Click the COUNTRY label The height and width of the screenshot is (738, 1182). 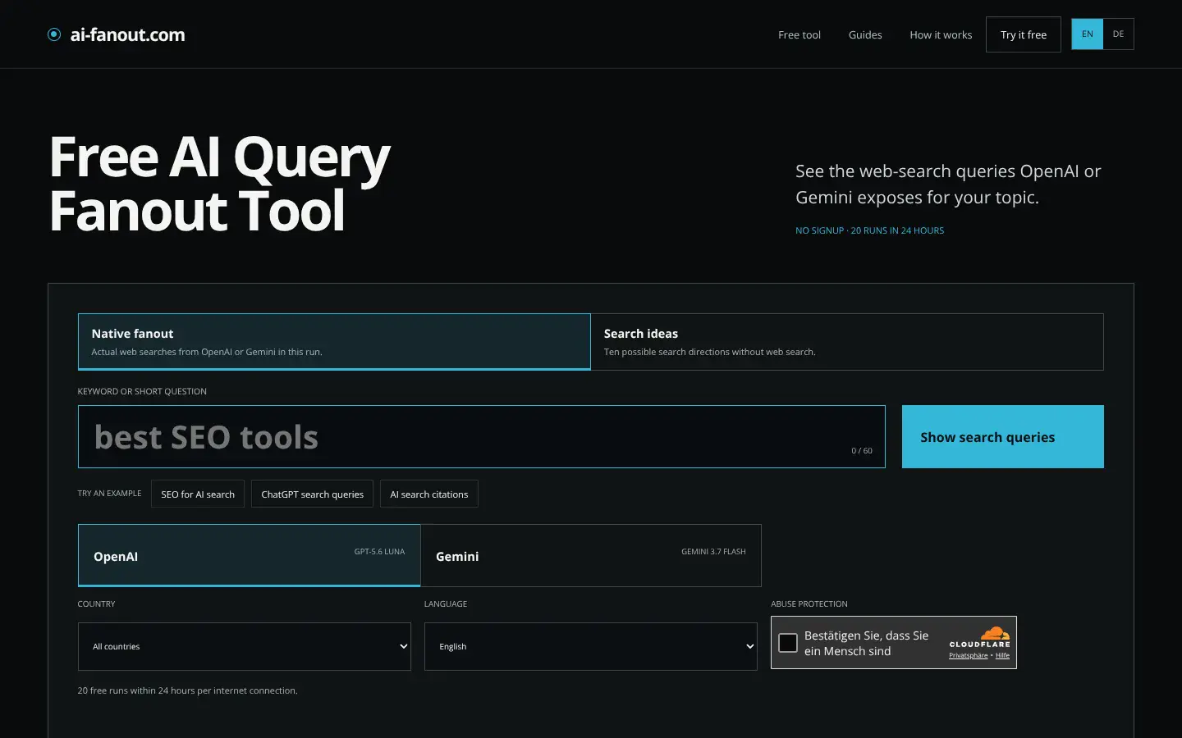coord(96,604)
